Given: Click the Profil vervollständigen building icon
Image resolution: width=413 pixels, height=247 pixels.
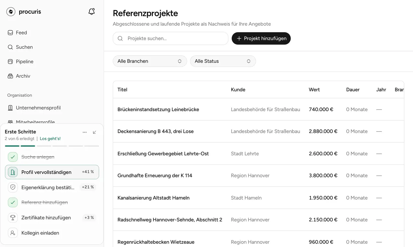Looking at the screenshot, I should coord(13,172).
